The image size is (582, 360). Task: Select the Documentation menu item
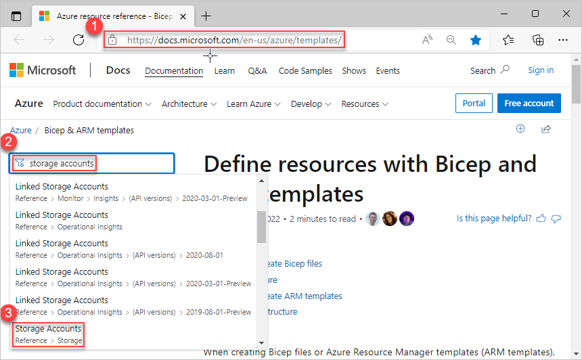click(x=174, y=70)
